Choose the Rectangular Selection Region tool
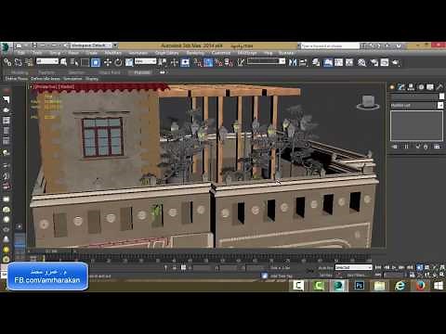 [85, 62]
